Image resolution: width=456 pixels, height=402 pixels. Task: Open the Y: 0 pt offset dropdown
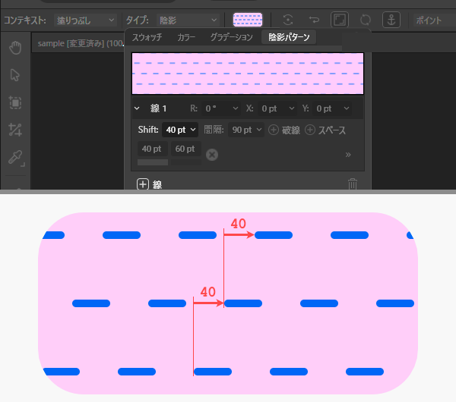(x=332, y=108)
